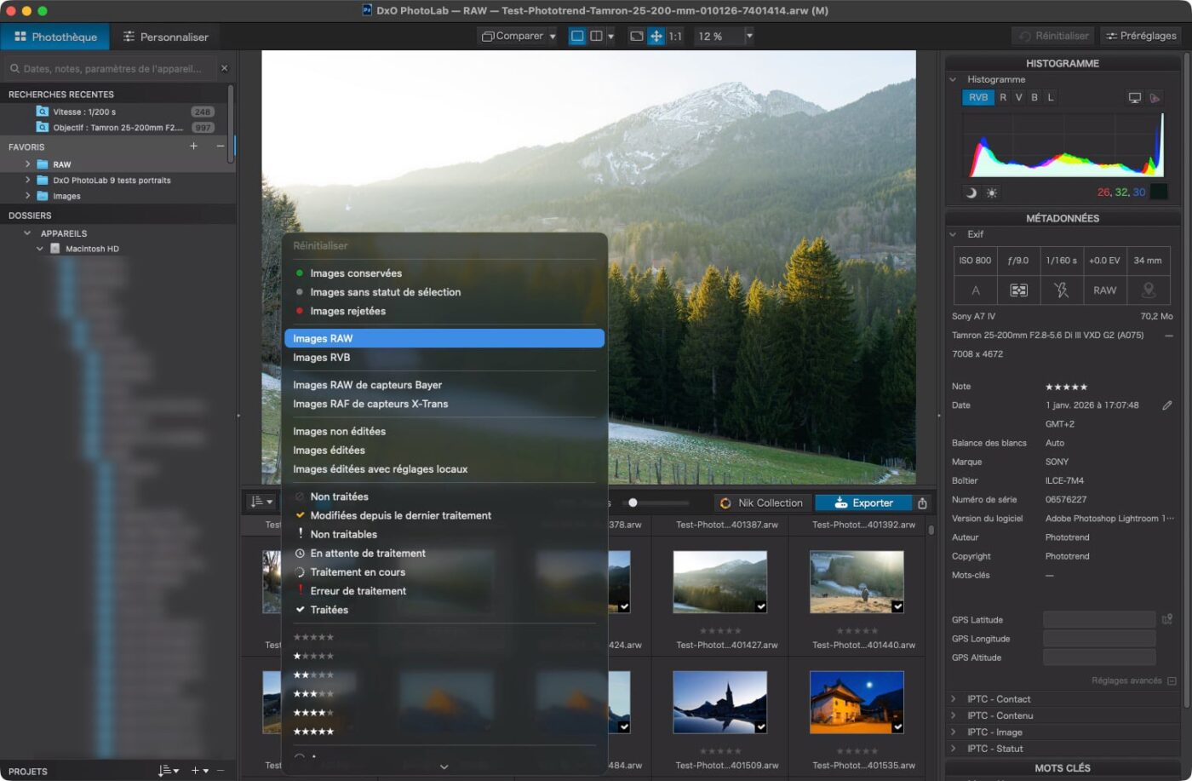Show highlight clipping with sun icon
Viewport: 1192px width, 781px height.
coord(992,192)
